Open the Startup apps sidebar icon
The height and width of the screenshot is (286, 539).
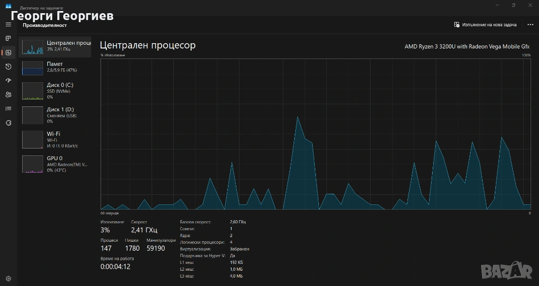point(8,81)
